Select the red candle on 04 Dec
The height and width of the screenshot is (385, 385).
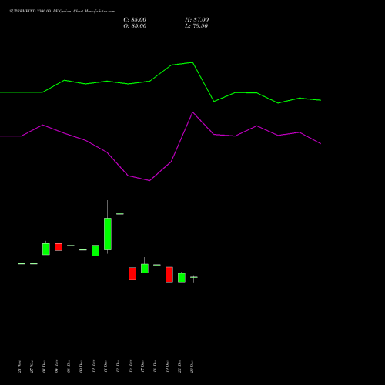[59, 247]
